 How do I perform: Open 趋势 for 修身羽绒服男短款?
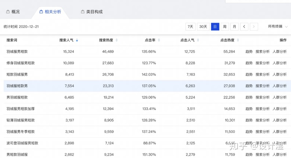pos(249,63)
